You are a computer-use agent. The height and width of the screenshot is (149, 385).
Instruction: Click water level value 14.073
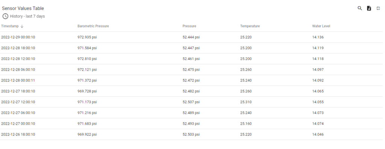[x=318, y=113]
